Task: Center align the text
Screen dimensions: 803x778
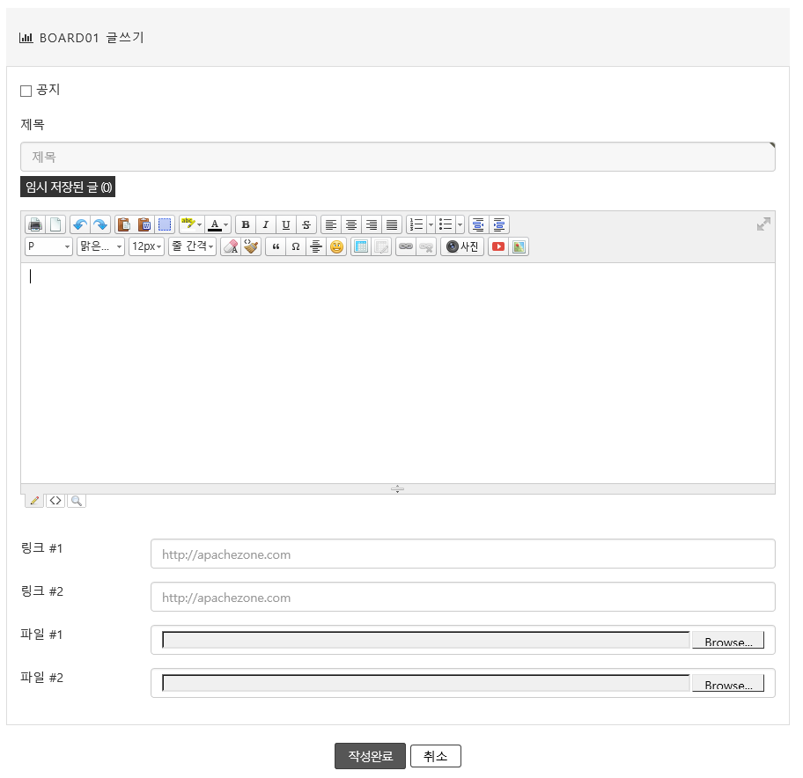Action: 351,224
